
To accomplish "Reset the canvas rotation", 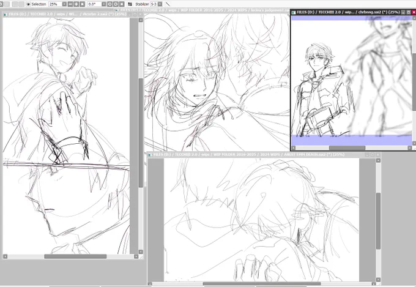I will coord(122,4).
